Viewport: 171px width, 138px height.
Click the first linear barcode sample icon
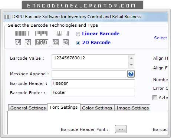[x=22, y=33]
